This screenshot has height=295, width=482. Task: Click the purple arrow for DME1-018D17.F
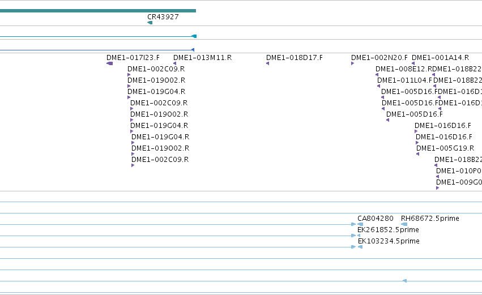268,63
